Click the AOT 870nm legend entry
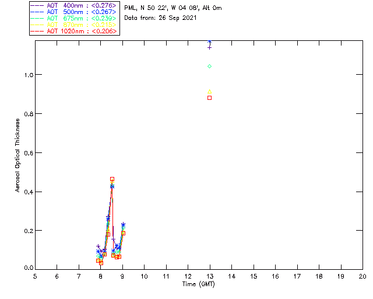Screen dimensions: 373x299 click(73, 25)
